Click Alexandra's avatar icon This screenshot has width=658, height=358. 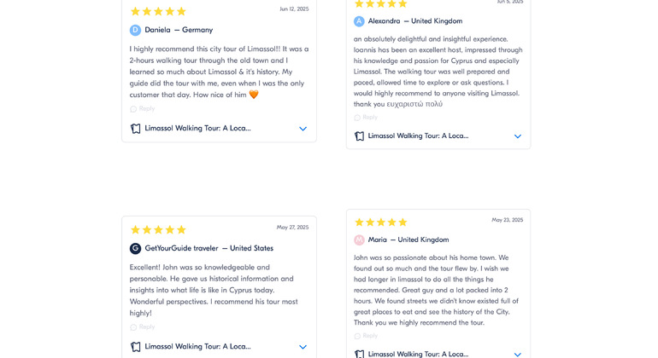click(359, 21)
